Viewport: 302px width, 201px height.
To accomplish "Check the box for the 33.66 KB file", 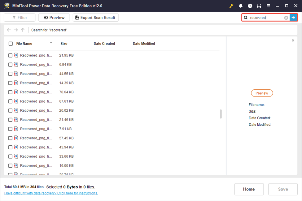I will coord(11,156).
